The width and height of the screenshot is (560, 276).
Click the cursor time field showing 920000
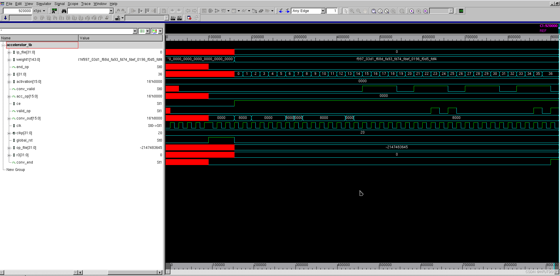[x=17, y=11]
